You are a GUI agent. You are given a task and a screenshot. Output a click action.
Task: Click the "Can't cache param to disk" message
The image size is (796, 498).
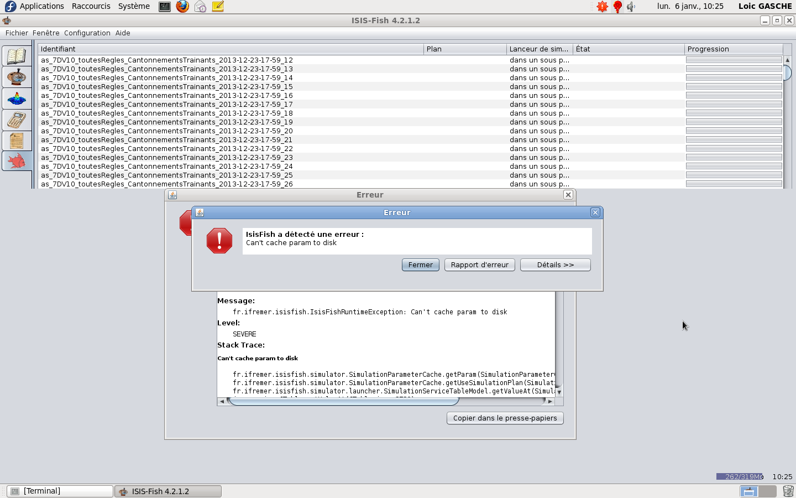[291, 243]
